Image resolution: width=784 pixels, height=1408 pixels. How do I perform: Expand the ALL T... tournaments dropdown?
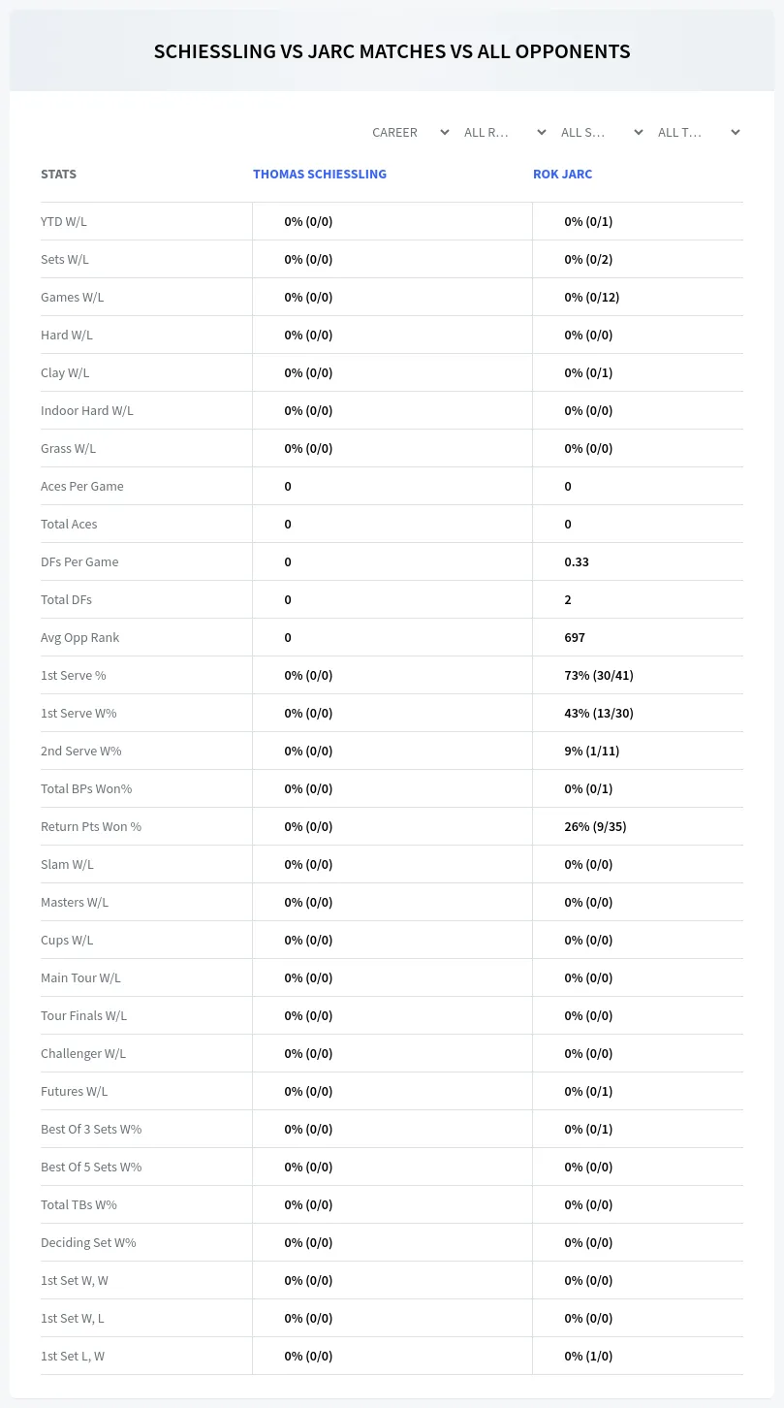[x=699, y=132]
